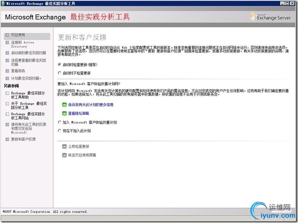Click the icon beside 更新和客户反馈 in the sidebar
Screen dimensions: 298x223
[x=7, y=139]
